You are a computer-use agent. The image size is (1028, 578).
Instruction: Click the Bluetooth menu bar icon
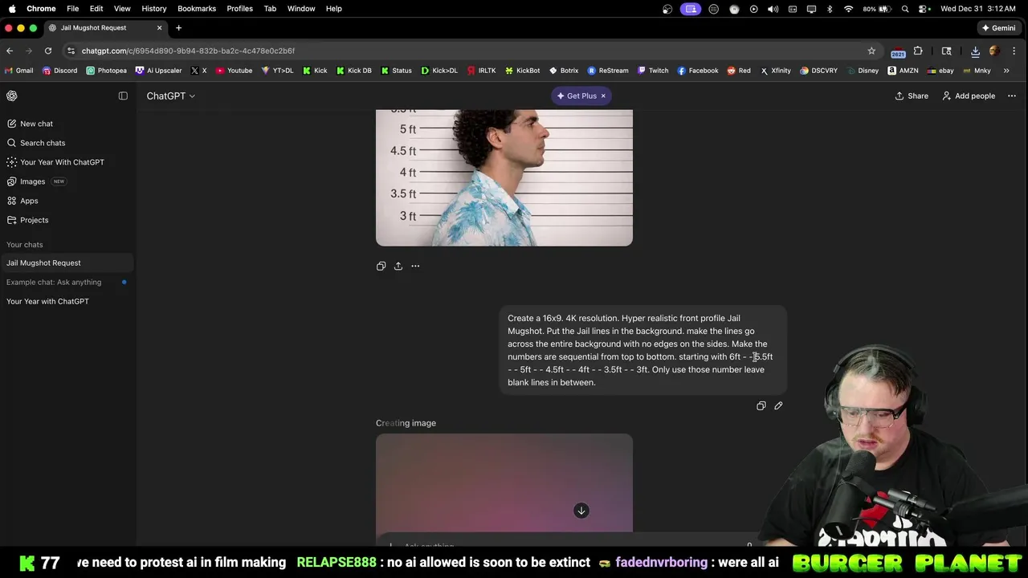830,9
